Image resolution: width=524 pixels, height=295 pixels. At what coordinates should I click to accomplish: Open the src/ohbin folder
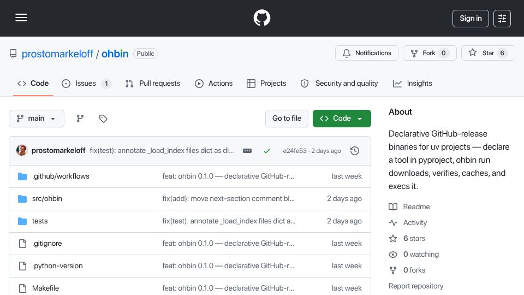pyautogui.click(x=47, y=199)
